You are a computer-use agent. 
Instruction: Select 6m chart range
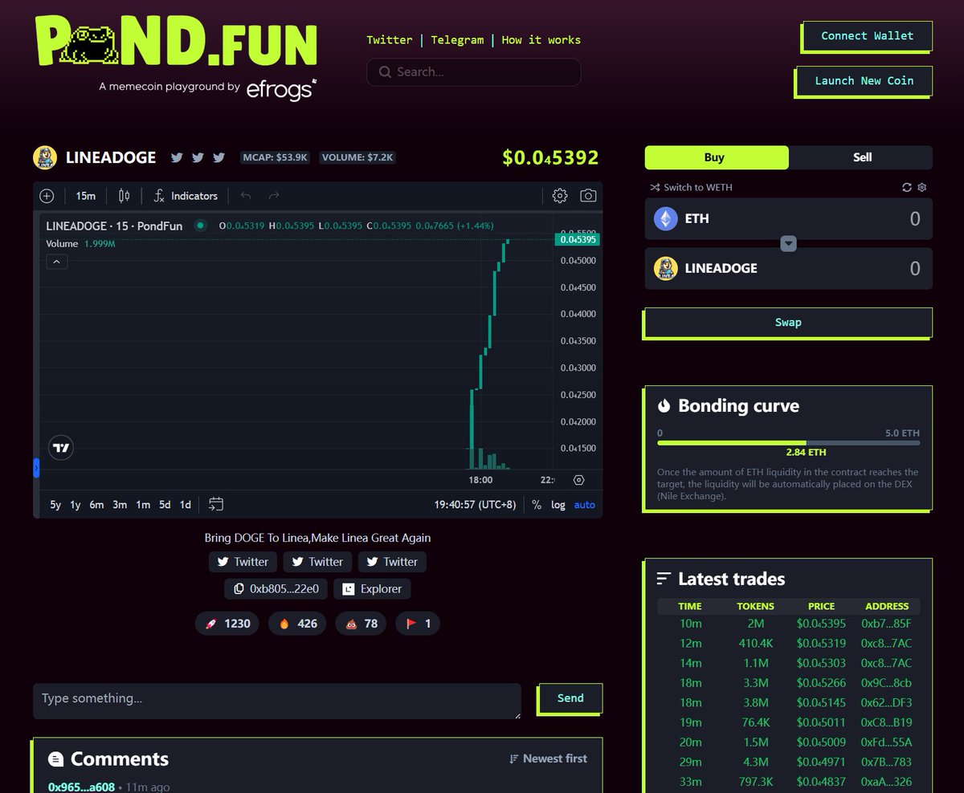coord(96,505)
